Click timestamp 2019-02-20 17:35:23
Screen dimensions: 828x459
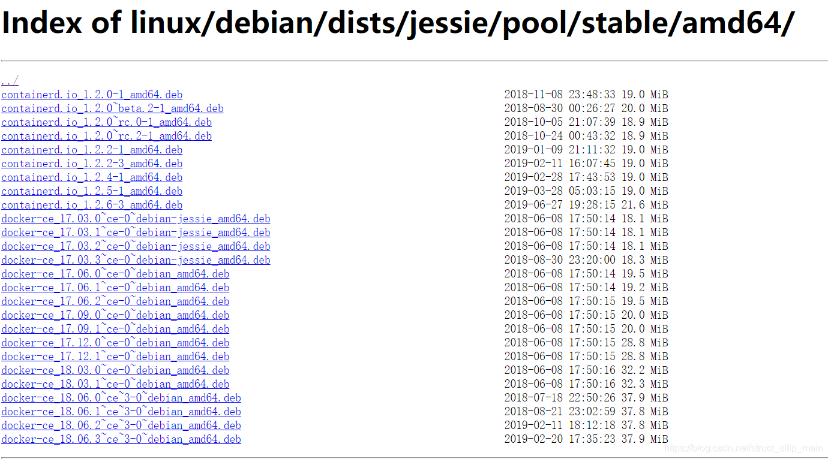coord(560,439)
